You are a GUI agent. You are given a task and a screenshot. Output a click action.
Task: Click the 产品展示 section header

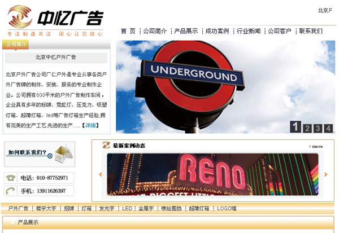[x=28, y=222]
